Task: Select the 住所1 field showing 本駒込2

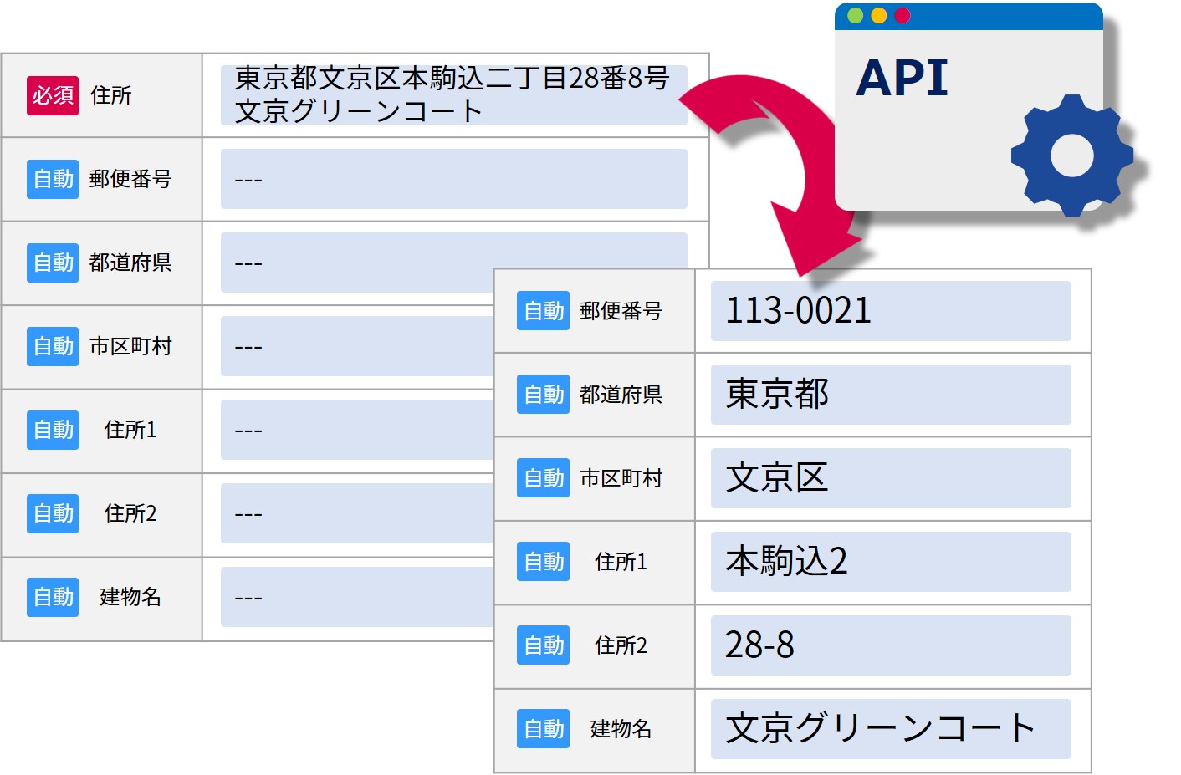Action: (890, 562)
